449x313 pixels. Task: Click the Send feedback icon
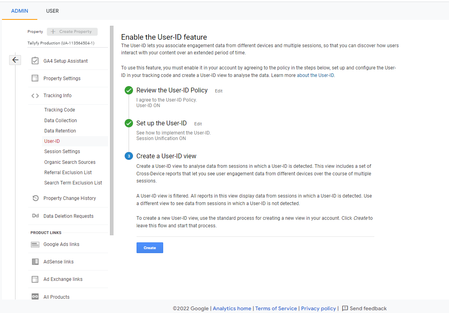[x=345, y=308]
